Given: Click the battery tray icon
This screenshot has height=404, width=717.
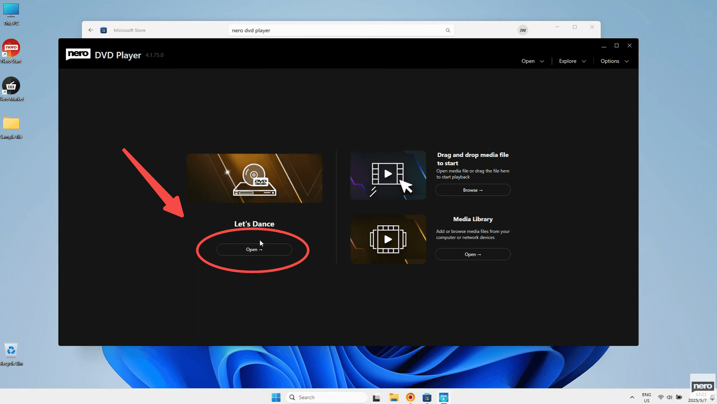Looking at the screenshot, I should click(x=679, y=397).
